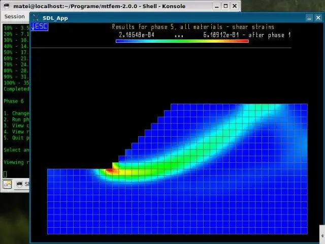Click the Konsole title bar terminal icon
Screen dimensions: 325x244
tap(7, 6)
